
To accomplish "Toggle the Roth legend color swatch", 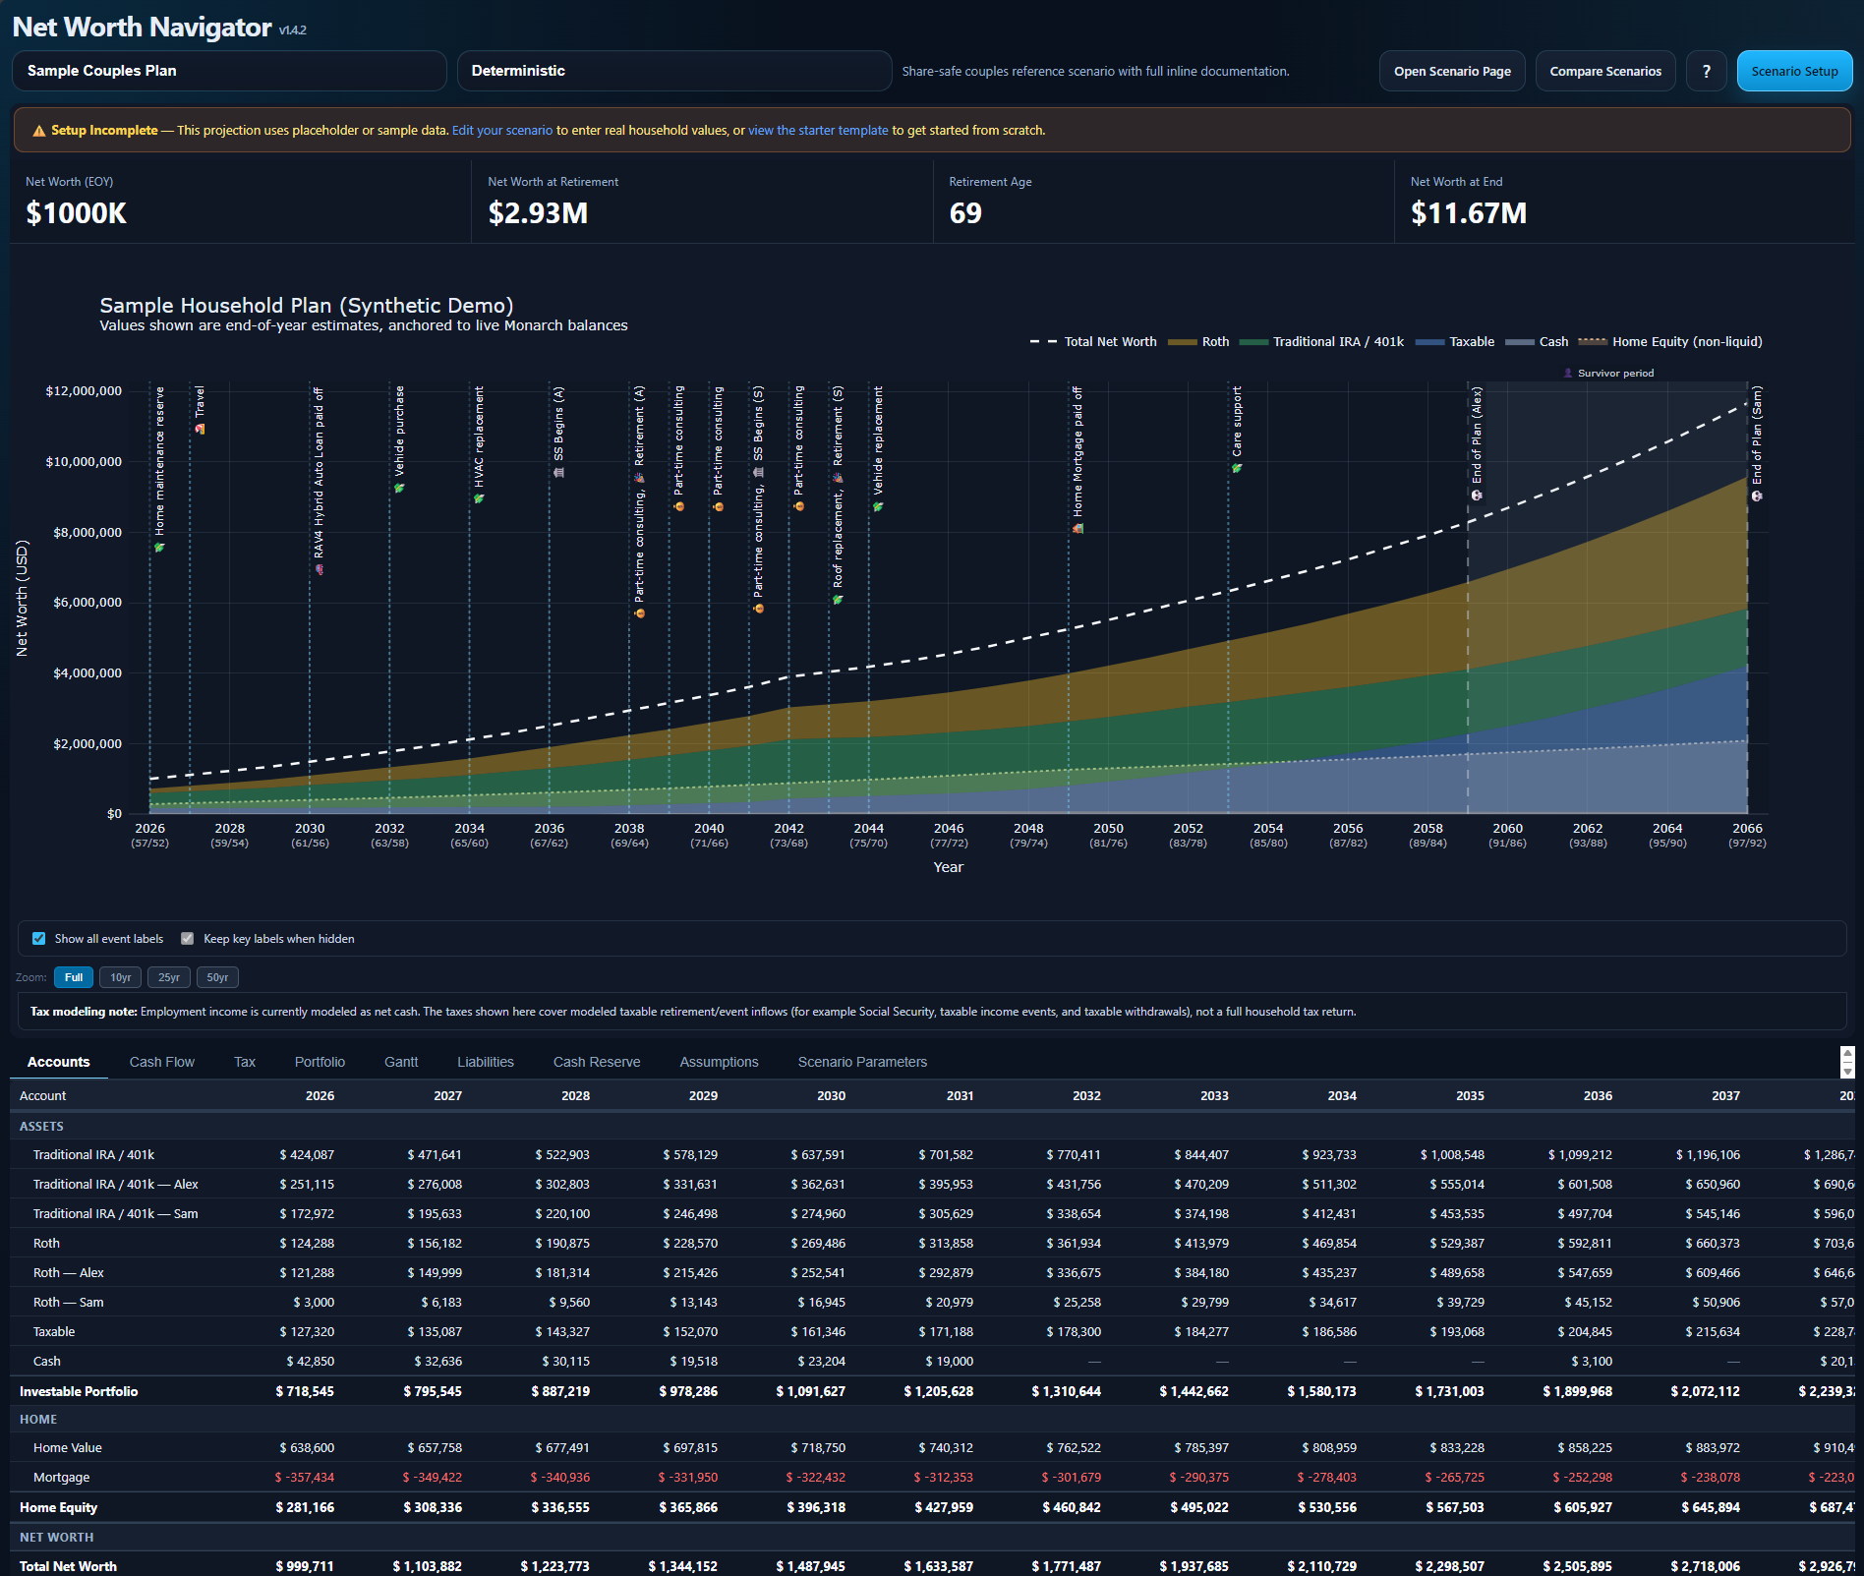I will [x=1182, y=342].
